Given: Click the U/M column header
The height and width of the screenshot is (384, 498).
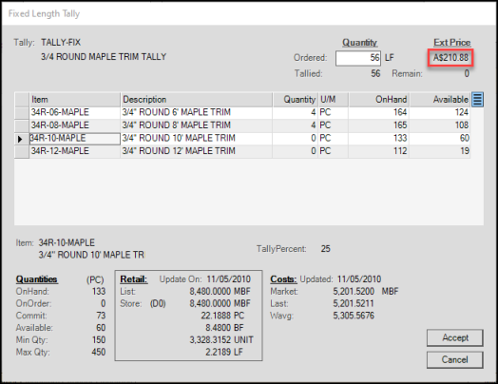Looking at the screenshot, I should (x=334, y=100).
